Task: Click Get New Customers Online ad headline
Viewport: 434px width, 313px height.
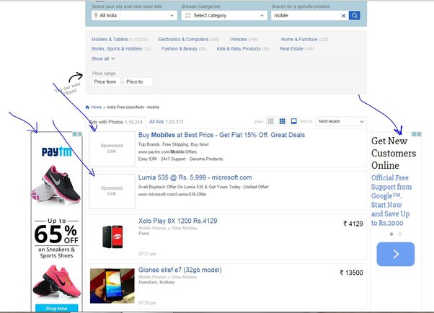Action: pyautogui.click(x=394, y=153)
